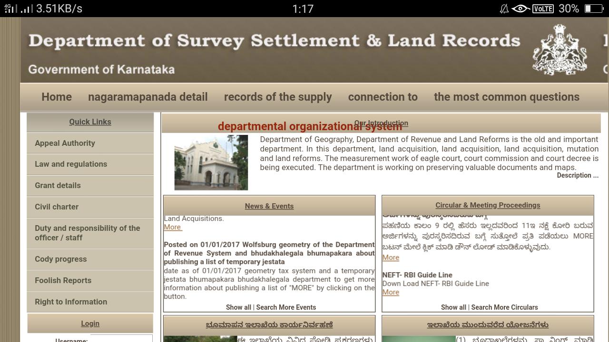Open the most common questions menu
This screenshot has width=609, height=342.
[x=507, y=97]
